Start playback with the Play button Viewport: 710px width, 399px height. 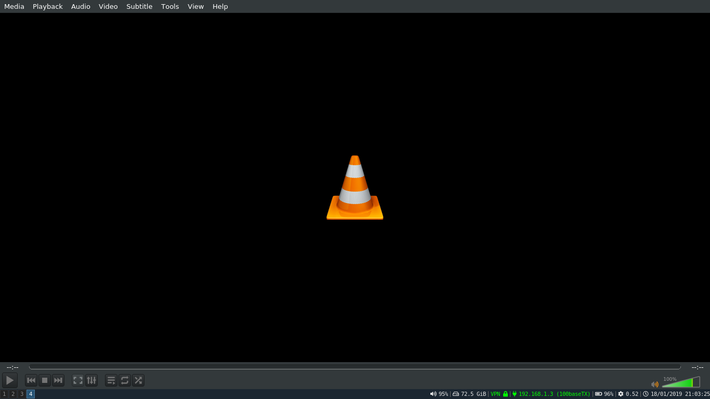click(10, 380)
